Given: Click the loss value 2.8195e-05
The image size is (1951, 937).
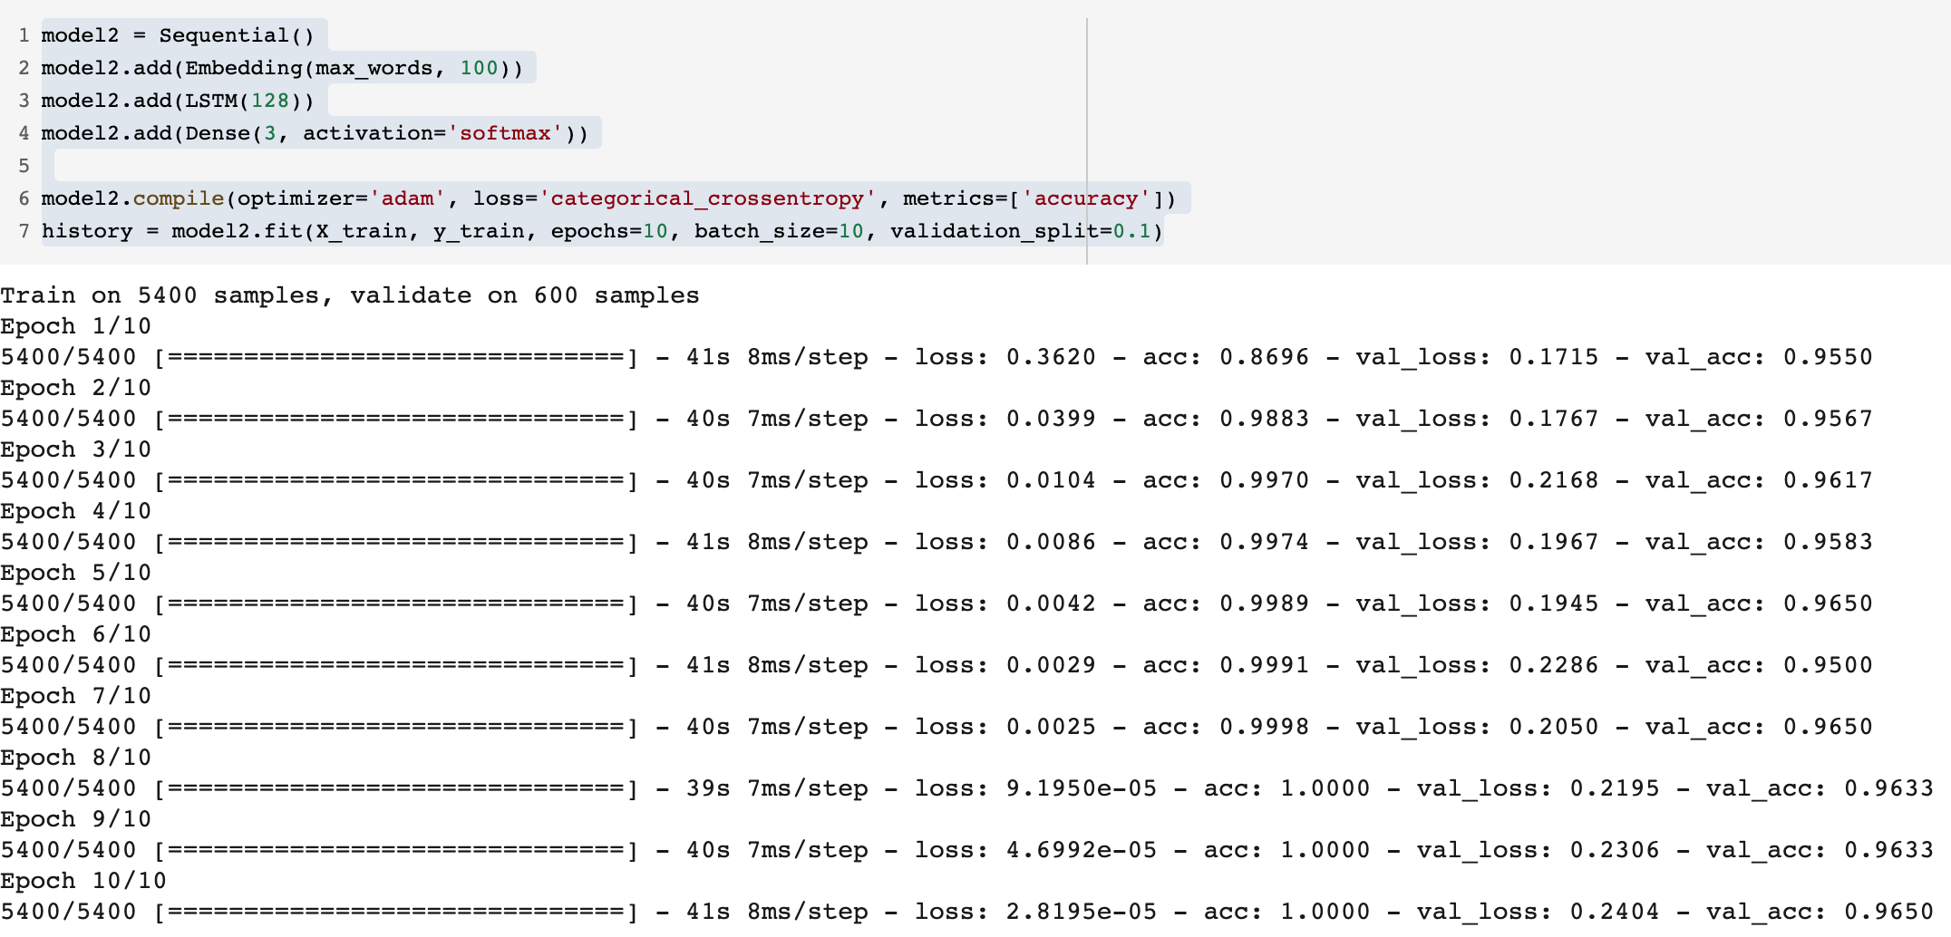Looking at the screenshot, I should [x=1082, y=912].
